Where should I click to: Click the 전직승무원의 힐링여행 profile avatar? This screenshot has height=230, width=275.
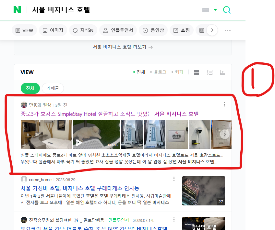click(24, 220)
